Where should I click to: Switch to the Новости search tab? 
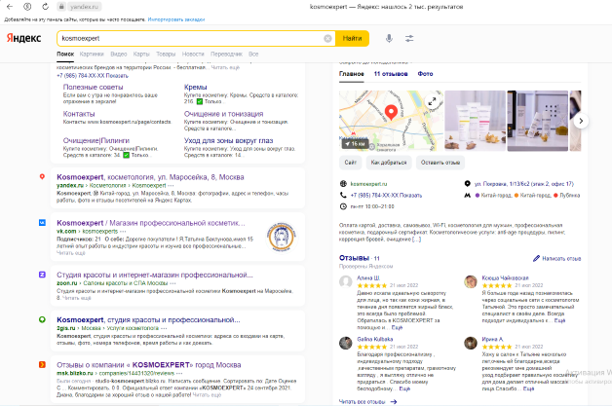pyautogui.click(x=193, y=54)
